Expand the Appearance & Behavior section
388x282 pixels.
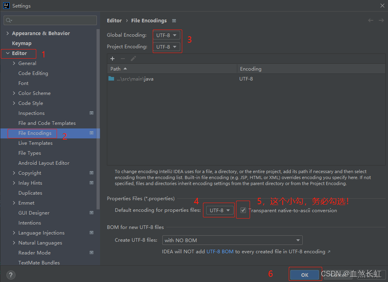(8, 33)
